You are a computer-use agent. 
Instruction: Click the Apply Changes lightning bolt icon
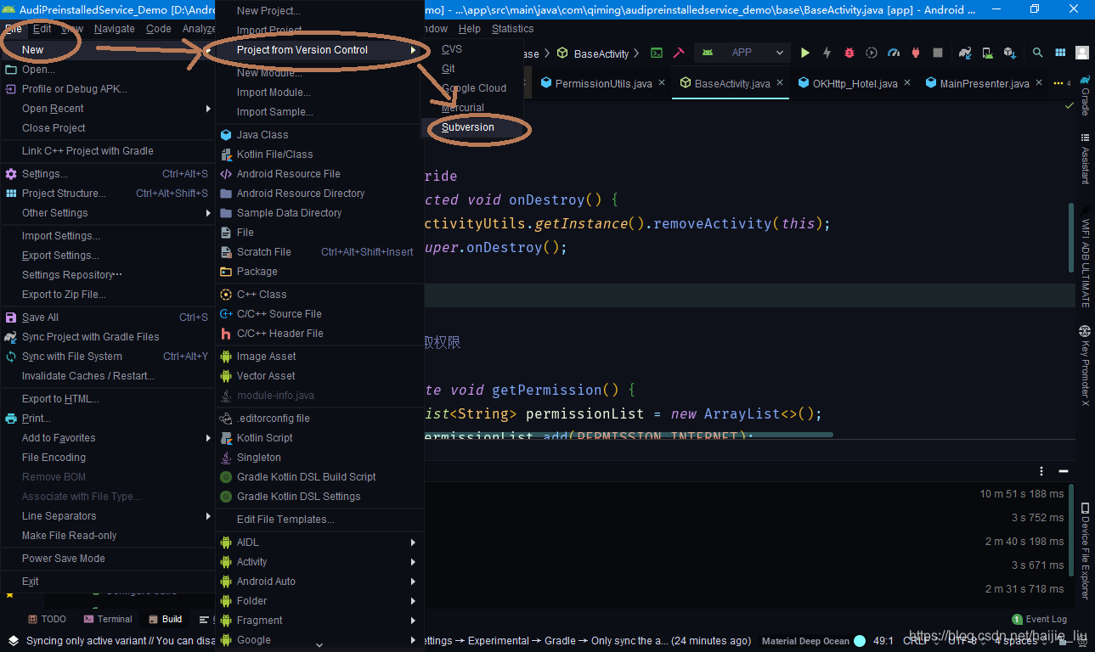pyautogui.click(x=827, y=53)
